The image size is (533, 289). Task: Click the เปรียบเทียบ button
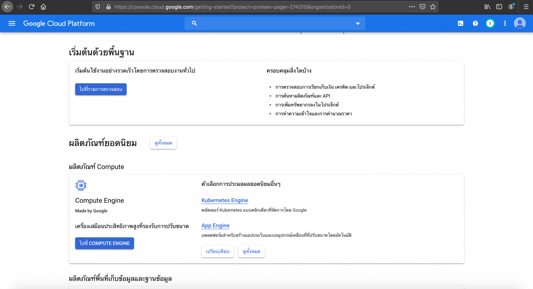click(218, 251)
